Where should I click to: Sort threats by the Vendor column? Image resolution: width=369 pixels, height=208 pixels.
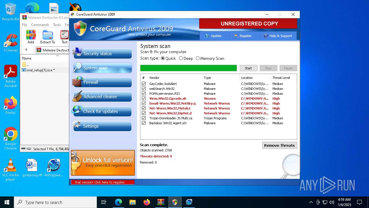pyautogui.click(x=175, y=78)
